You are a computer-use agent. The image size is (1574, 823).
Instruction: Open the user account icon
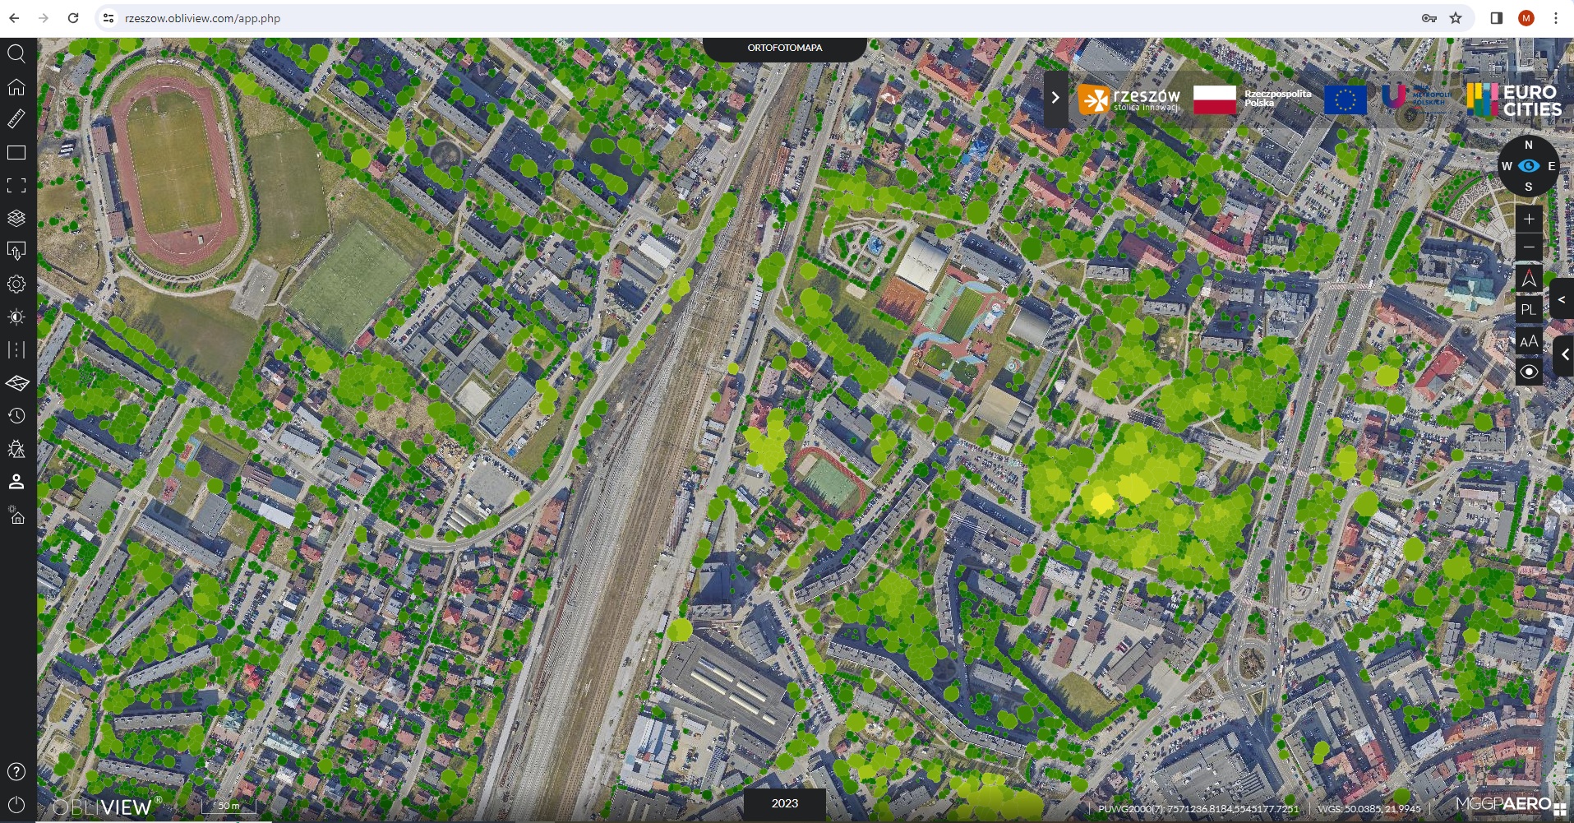(16, 482)
